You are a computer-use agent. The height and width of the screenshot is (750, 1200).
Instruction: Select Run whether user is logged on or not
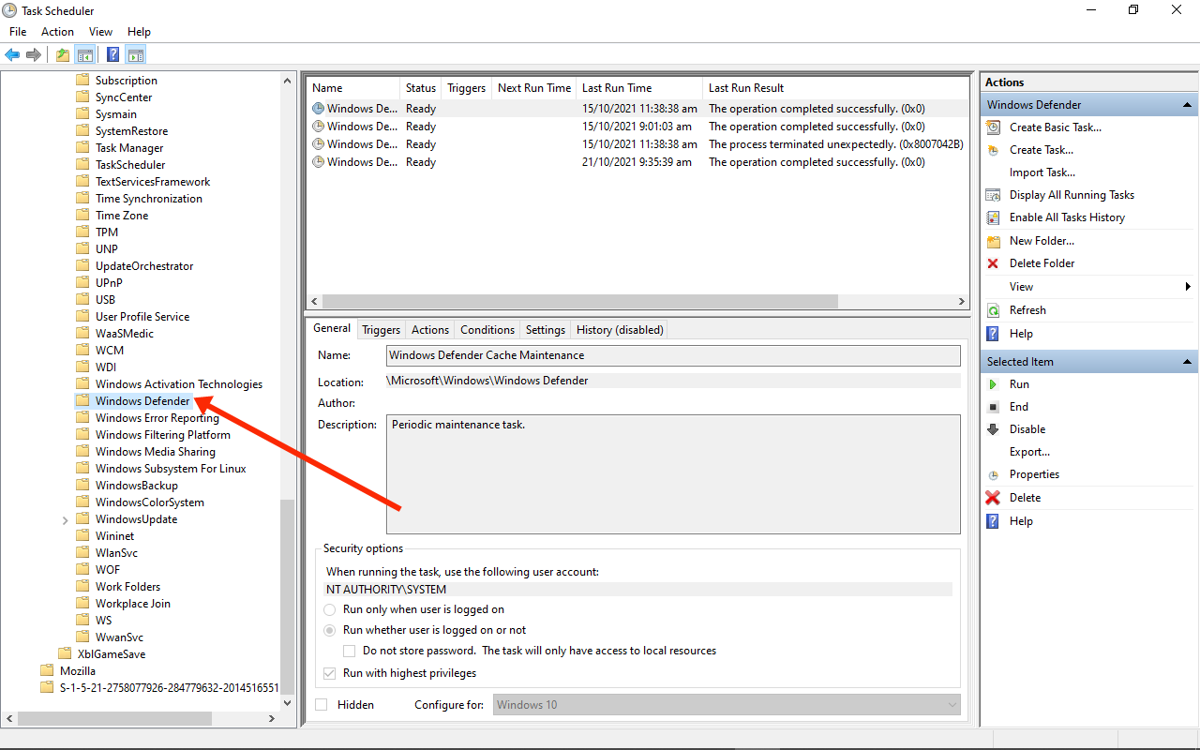pyautogui.click(x=330, y=630)
